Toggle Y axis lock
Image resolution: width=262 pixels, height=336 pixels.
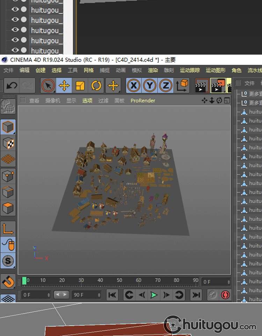coord(150,85)
